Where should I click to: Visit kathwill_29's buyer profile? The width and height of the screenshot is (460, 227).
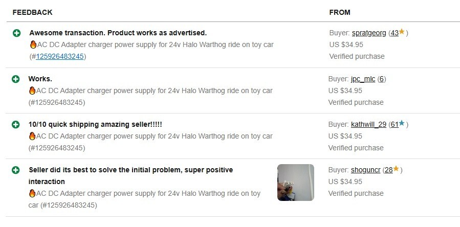[368, 125]
